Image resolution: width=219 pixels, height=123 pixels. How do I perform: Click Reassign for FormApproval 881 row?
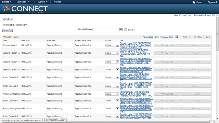click(x=196, y=62)
